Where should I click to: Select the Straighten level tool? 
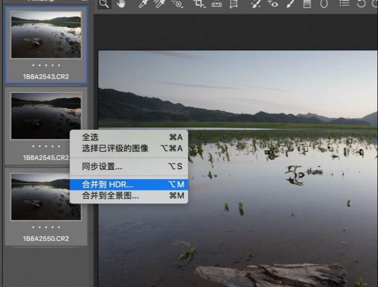217,4
